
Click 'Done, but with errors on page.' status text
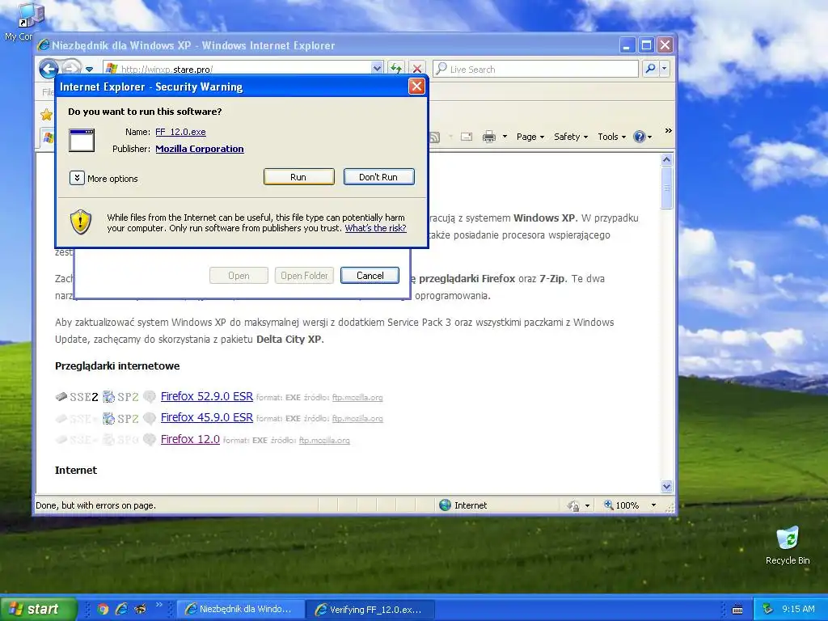point(95,505)
